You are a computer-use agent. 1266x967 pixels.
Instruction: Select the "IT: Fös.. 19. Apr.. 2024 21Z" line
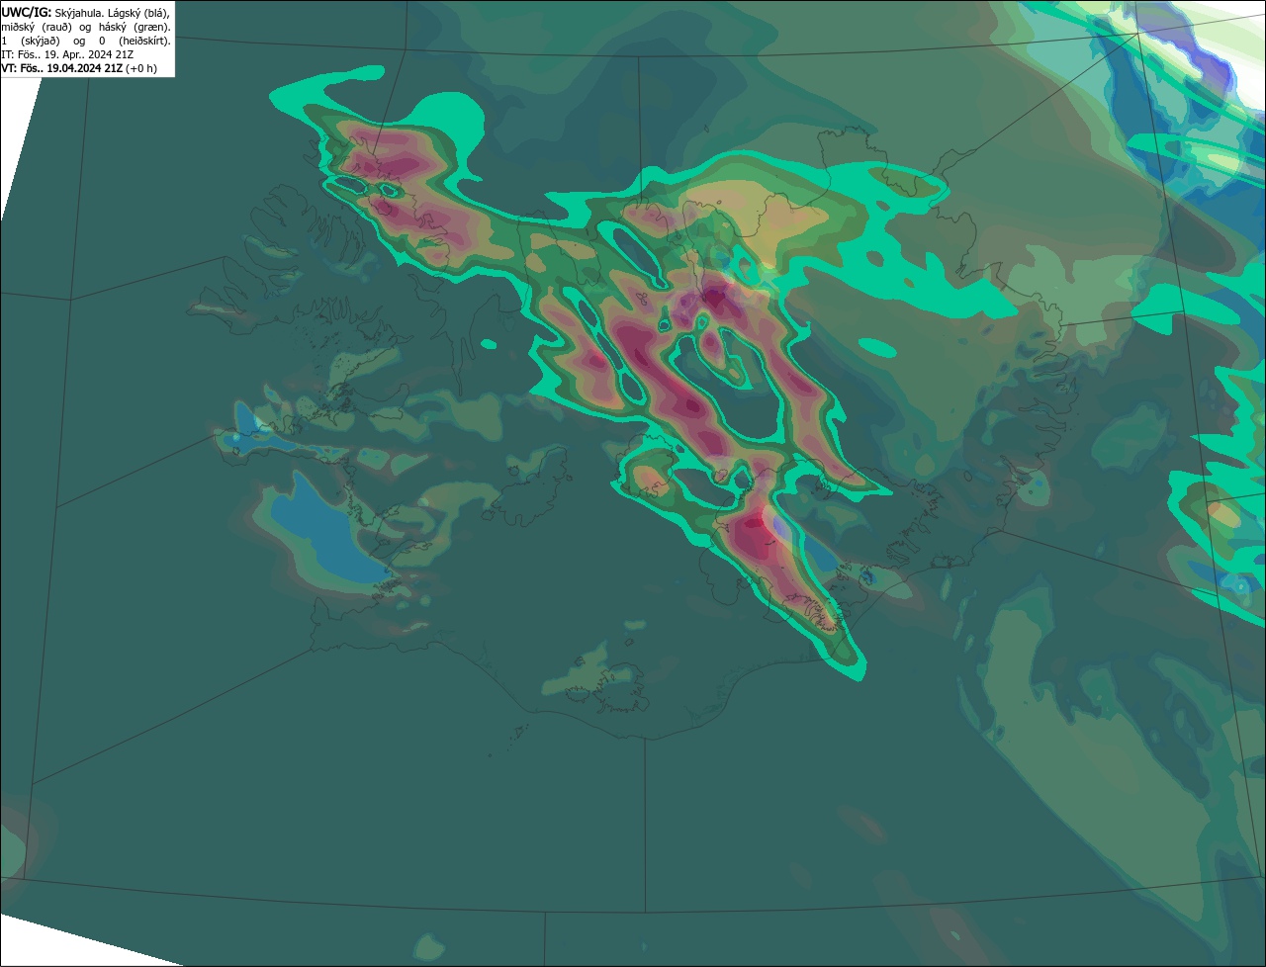point(67,54)
